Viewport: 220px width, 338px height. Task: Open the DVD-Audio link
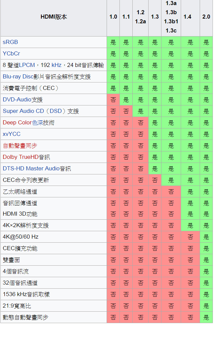click(17, 100)
